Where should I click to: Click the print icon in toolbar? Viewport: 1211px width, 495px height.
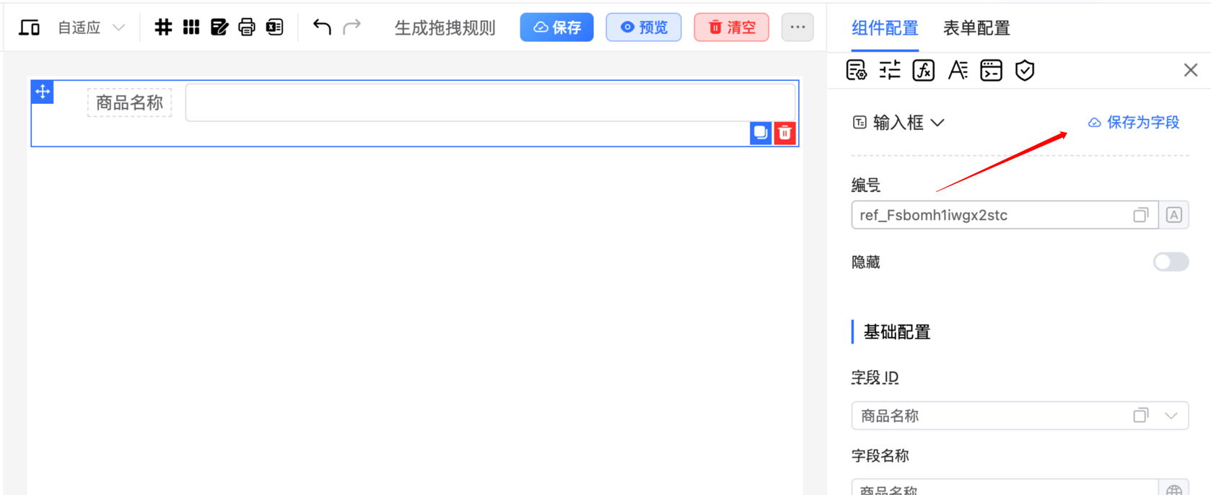coord(247,27)
